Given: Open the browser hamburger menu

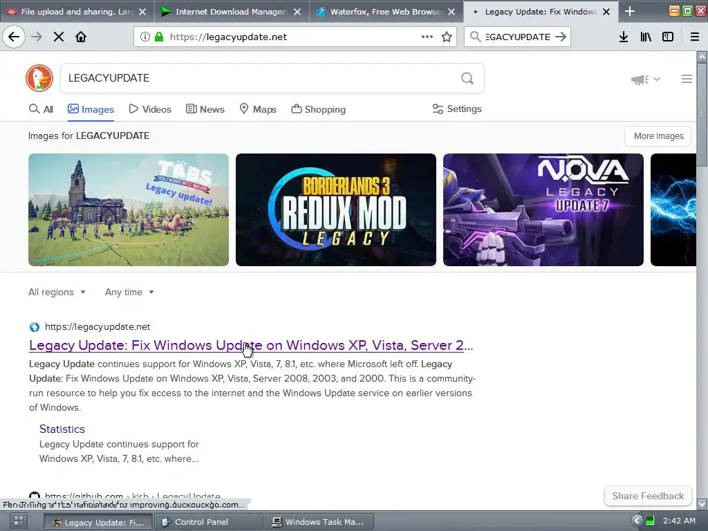Looking at the screenshot, I should tap(695, 37).
